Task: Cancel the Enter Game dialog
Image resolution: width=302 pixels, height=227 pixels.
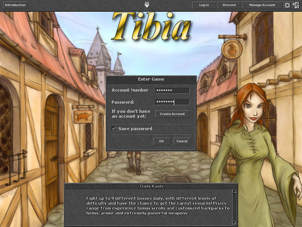Action: (181, 141)
